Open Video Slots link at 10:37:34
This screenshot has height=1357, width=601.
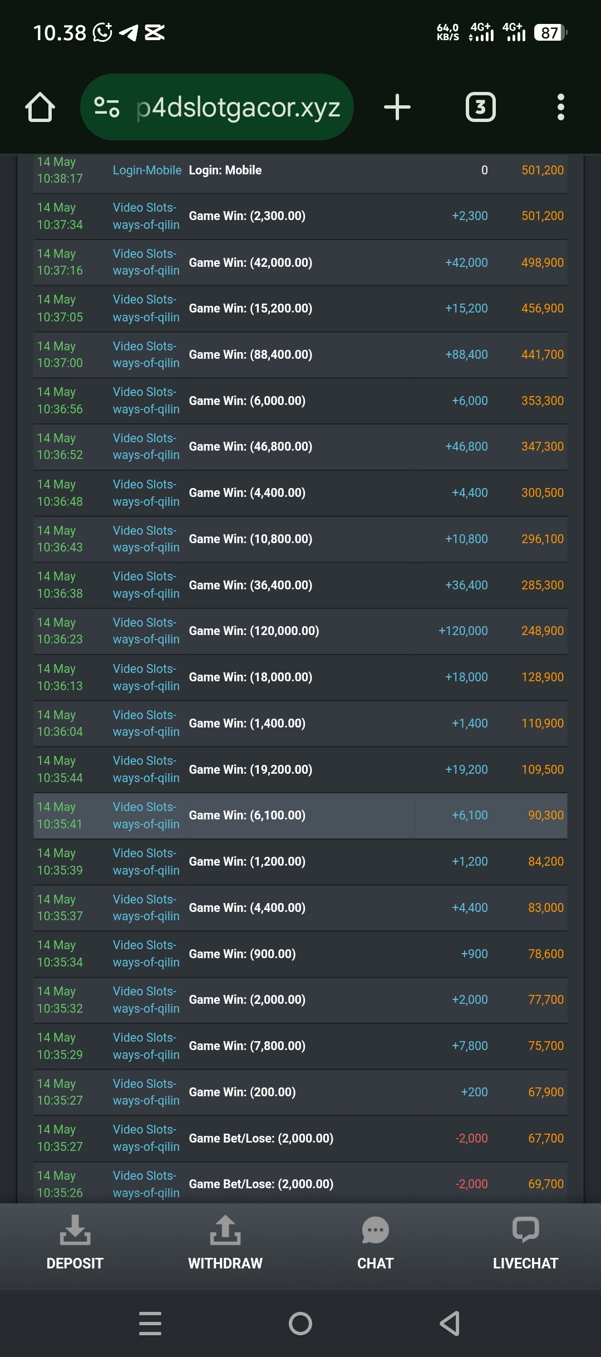click(146, 216)
